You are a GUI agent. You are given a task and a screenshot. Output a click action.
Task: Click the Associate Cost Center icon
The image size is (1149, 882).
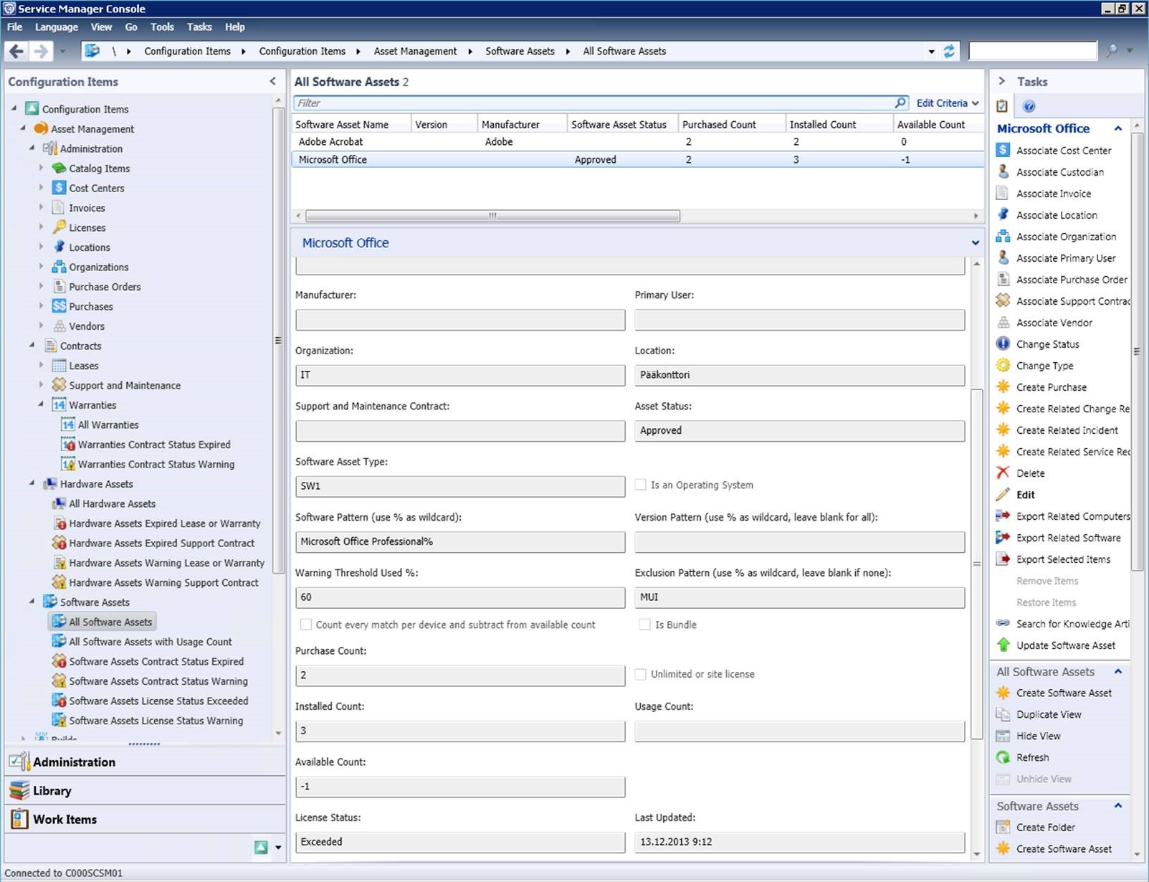click(1003, 151)
